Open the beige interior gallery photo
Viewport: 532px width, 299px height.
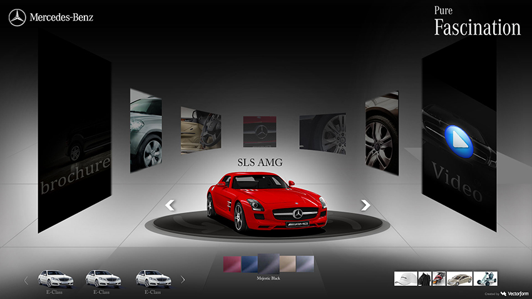click(201, 131)
